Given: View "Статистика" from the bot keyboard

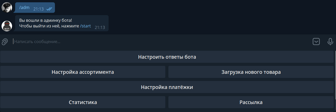Looking at the screenshot, I should 83,102.
